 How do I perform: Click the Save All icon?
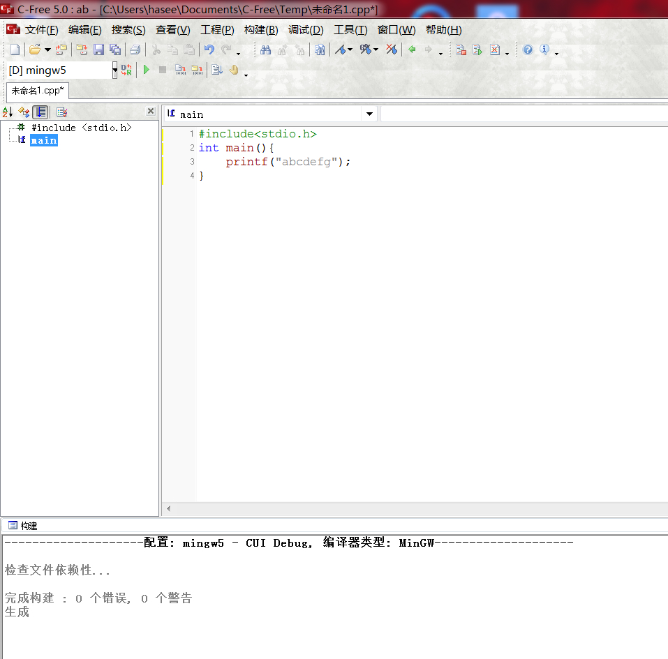click(115, 50)
